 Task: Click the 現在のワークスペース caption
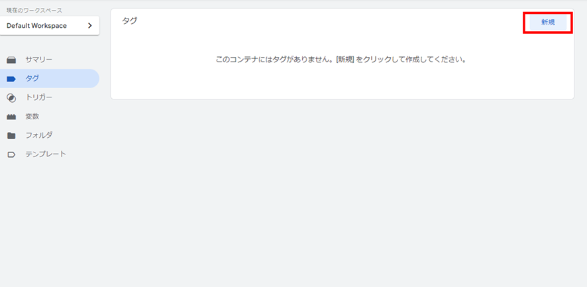pyautogui.click(x=34, y=11)
